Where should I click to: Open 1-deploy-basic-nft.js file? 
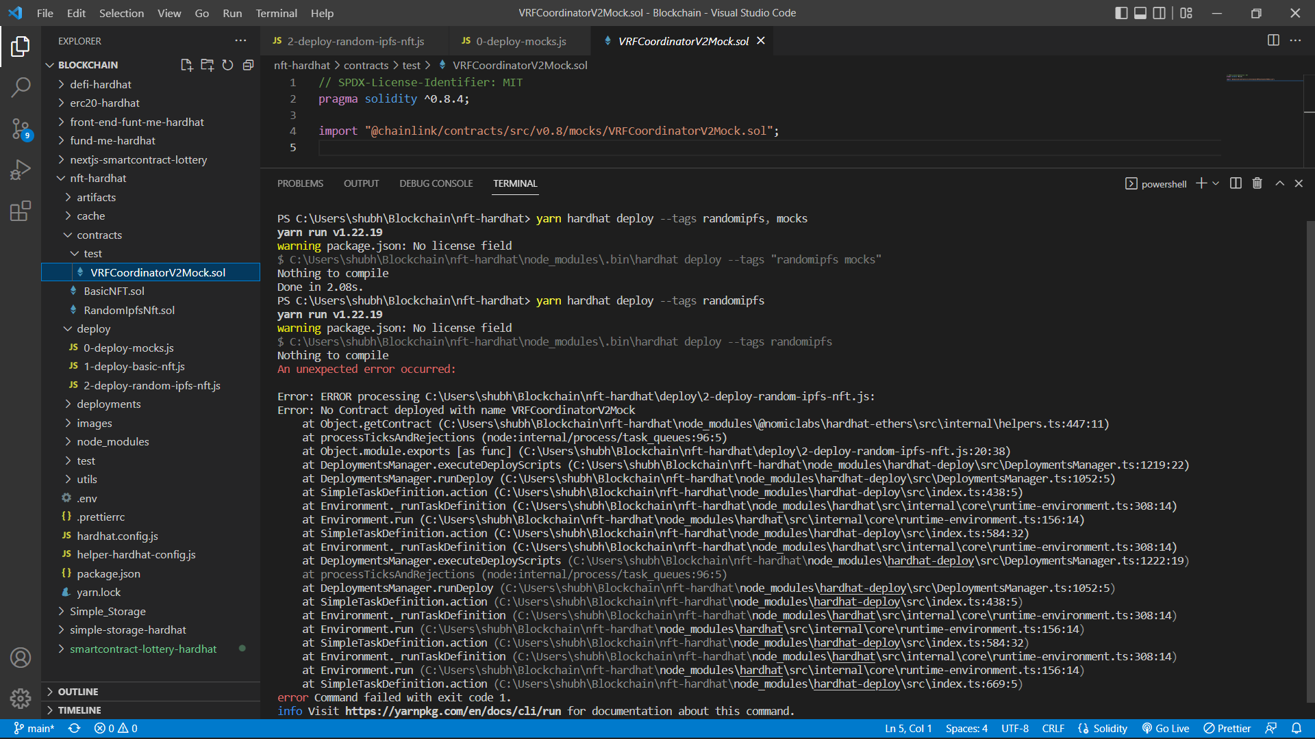(134, 366)
